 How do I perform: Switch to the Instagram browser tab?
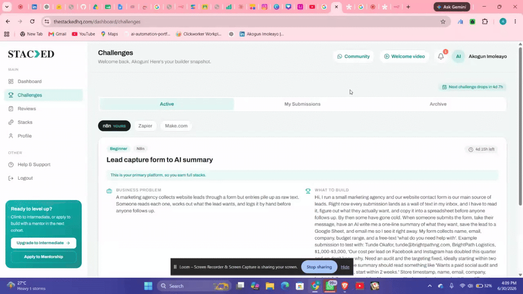click(264, 7)
